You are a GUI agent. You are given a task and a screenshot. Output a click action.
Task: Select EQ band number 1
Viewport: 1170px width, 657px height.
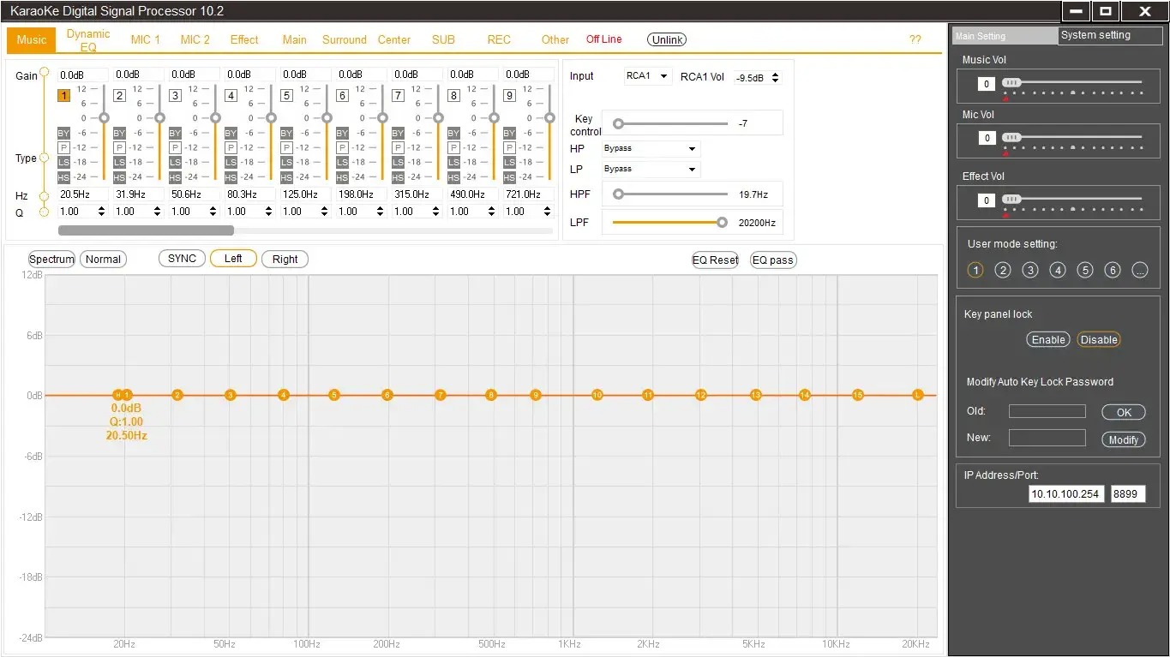click(63, 96)
